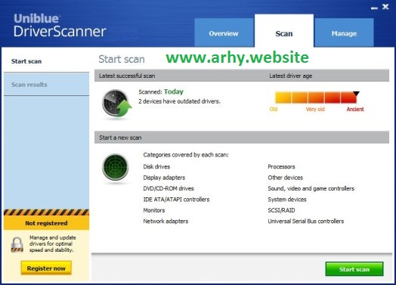Click the 'Latest successful scan' header
Screen dimensions: 396x285
coord(127,76)
